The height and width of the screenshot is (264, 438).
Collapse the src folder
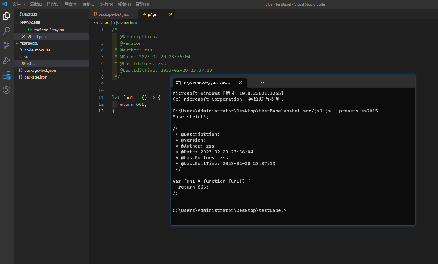[21, 57]
